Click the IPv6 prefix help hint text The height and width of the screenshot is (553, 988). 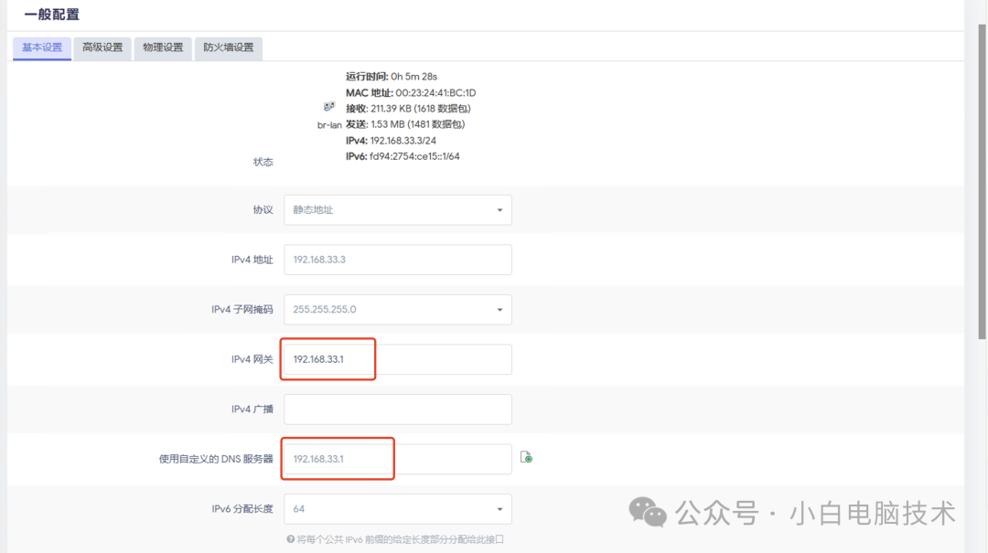pos(400,539)
